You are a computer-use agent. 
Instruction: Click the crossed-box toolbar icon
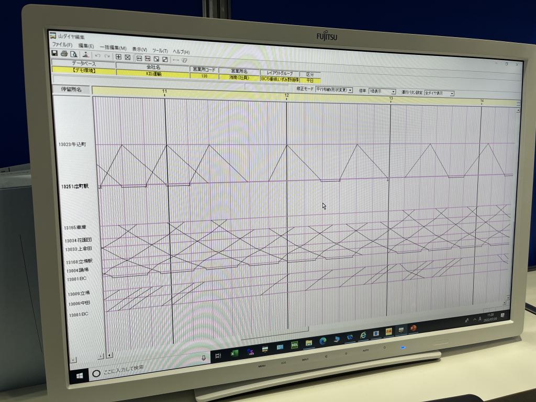pyautogui.click(x=128, y=57)
